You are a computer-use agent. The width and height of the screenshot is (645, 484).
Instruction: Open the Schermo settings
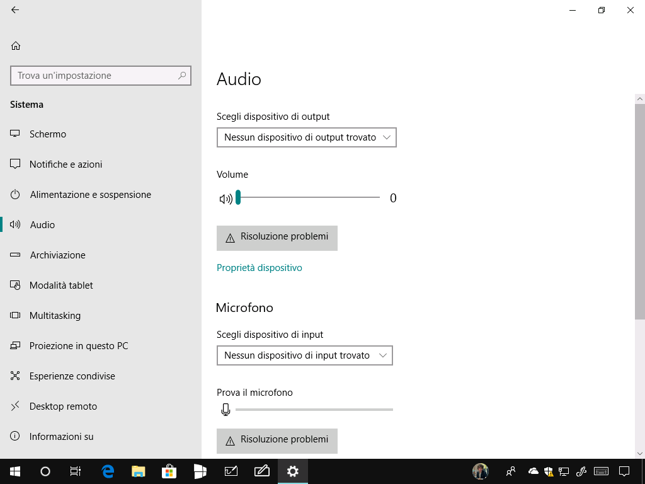(x=101, y=134)
